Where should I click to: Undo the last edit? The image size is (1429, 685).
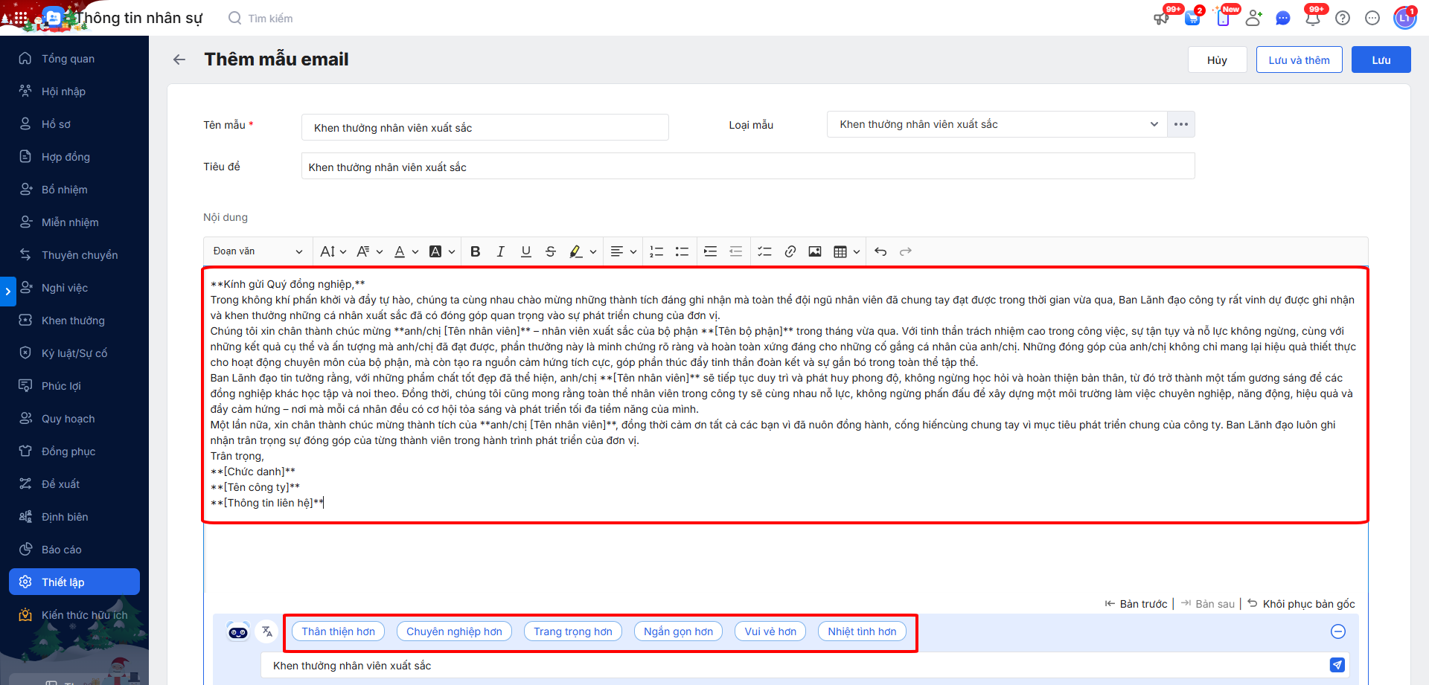[x=880, y=251]
